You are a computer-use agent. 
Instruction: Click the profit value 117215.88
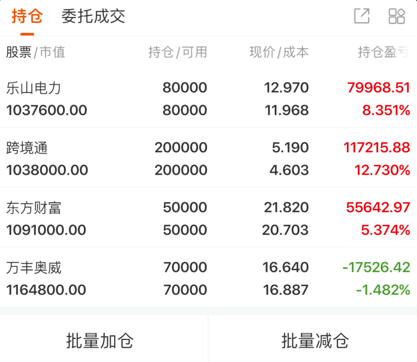pos(377,147)
